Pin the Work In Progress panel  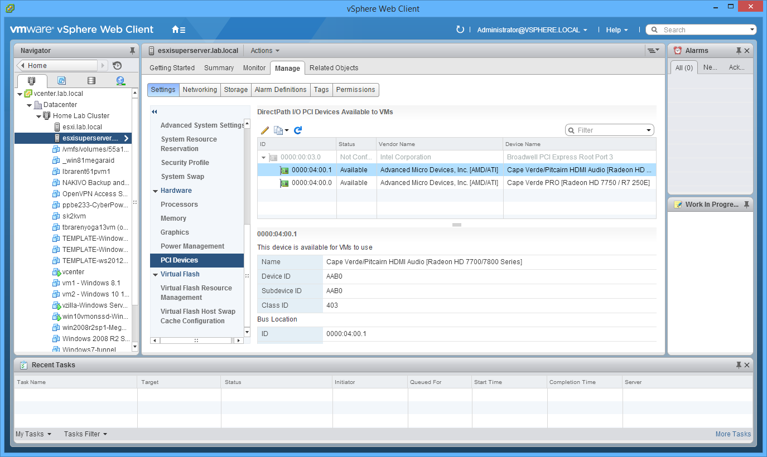click(x=746, y=205)
